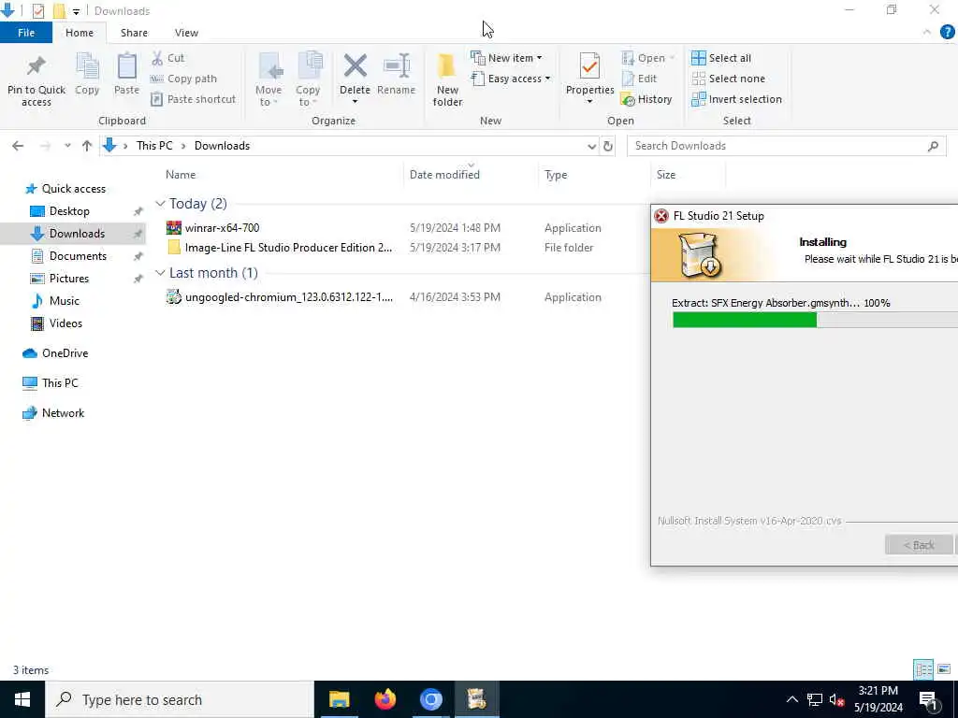Click the taskbar search box
958x718 pixels.
179,699
